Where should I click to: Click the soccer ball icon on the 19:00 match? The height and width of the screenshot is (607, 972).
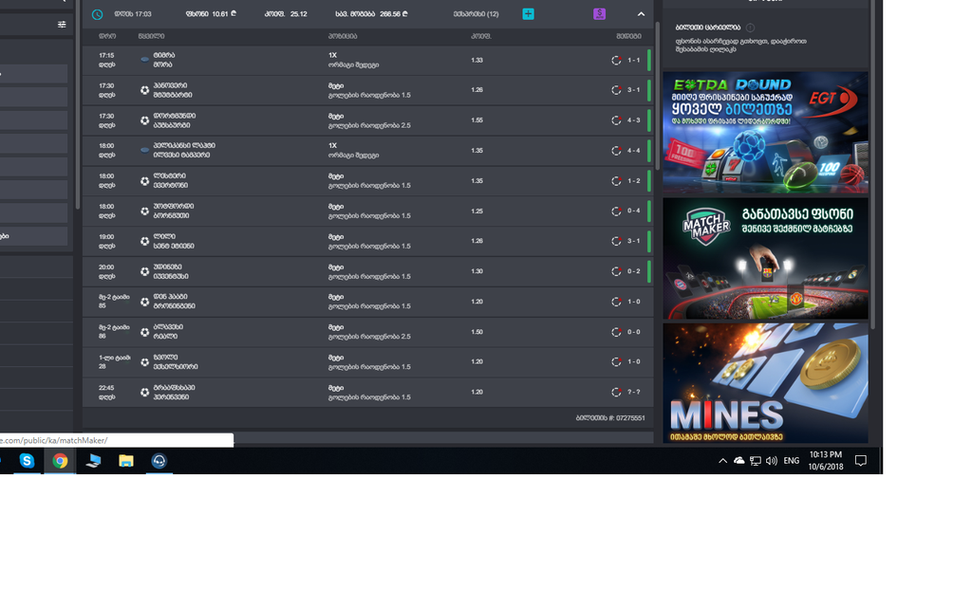tap(144, 242)
